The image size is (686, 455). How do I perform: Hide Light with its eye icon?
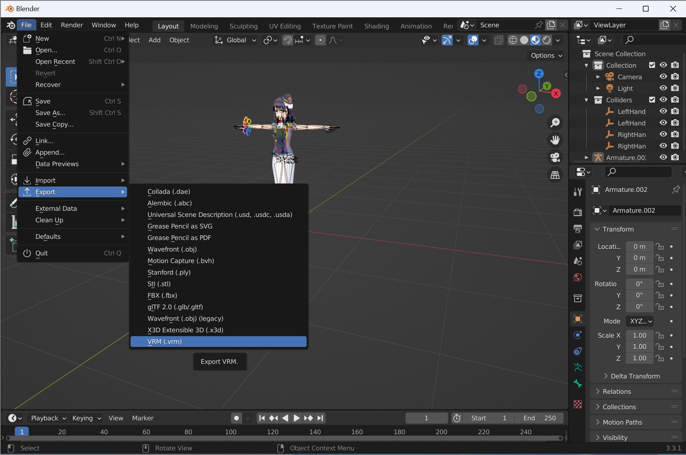[x=663, y=88]
